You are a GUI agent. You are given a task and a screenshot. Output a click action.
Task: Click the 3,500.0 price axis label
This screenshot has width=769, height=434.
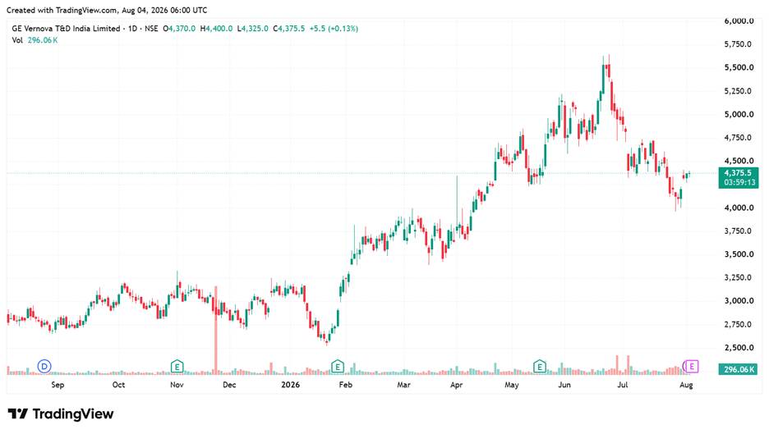739,254
